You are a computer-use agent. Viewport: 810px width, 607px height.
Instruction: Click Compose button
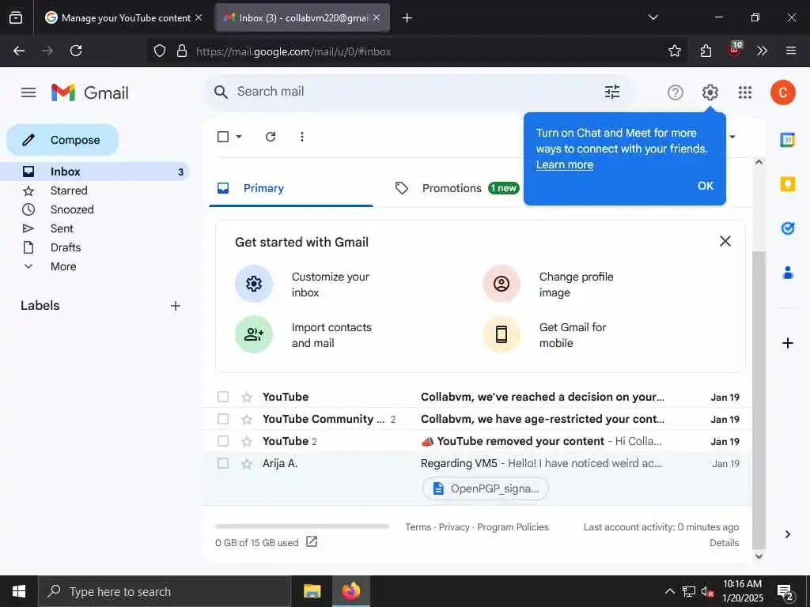(62, 140)
